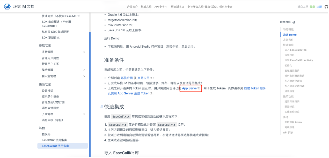
Task: Open 快速开始（不使用 EaseIMKIT） in the sidebar
Action: tap(61, 16)
